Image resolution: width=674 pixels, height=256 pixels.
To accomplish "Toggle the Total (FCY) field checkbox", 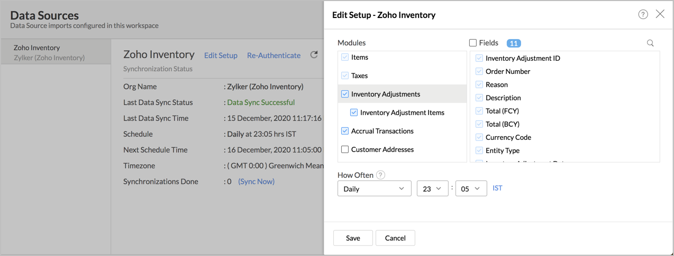I will [x=479, y=111].
